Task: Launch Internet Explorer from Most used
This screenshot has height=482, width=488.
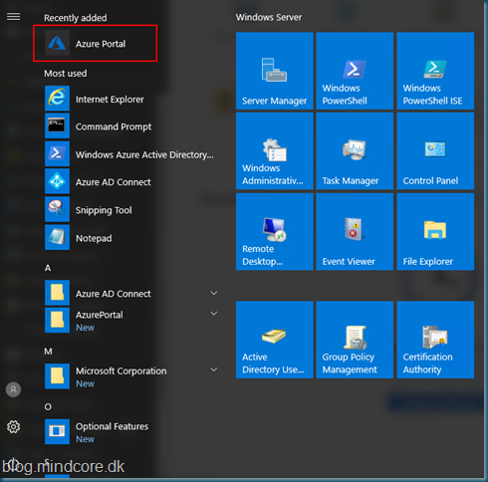Action: click(x=57, y=99)
